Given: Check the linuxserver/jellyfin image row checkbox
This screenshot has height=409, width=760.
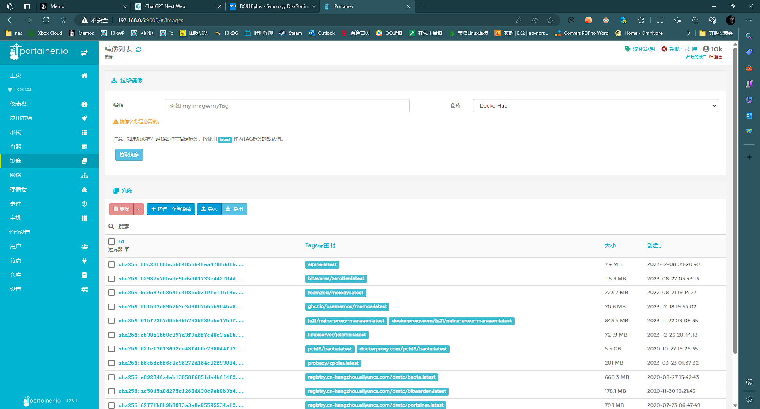Looking at the screenshot, I should tap(112, 335).
